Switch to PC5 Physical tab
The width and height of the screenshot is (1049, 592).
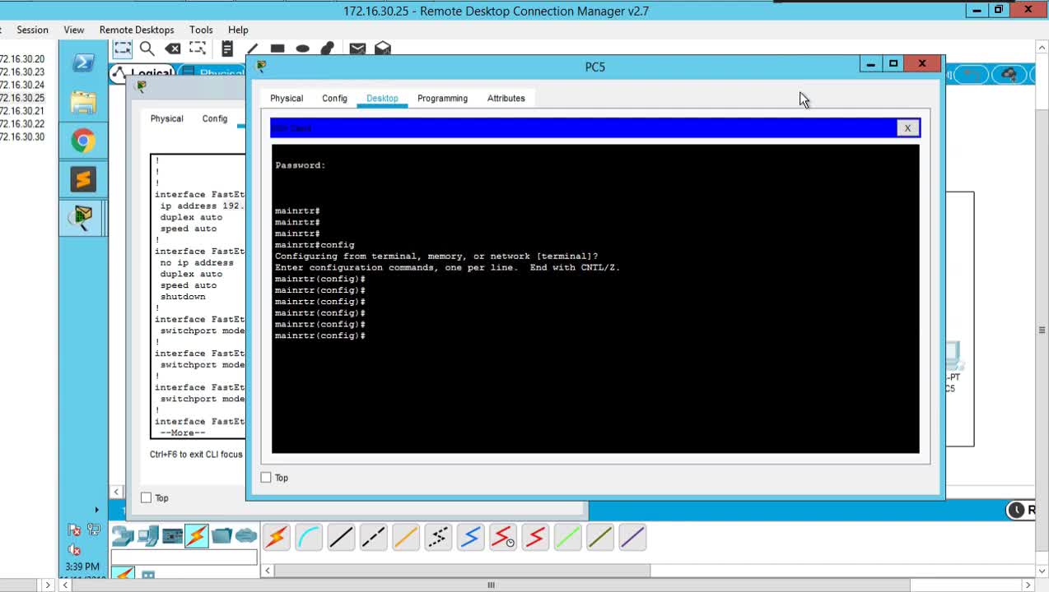[287, 99]
